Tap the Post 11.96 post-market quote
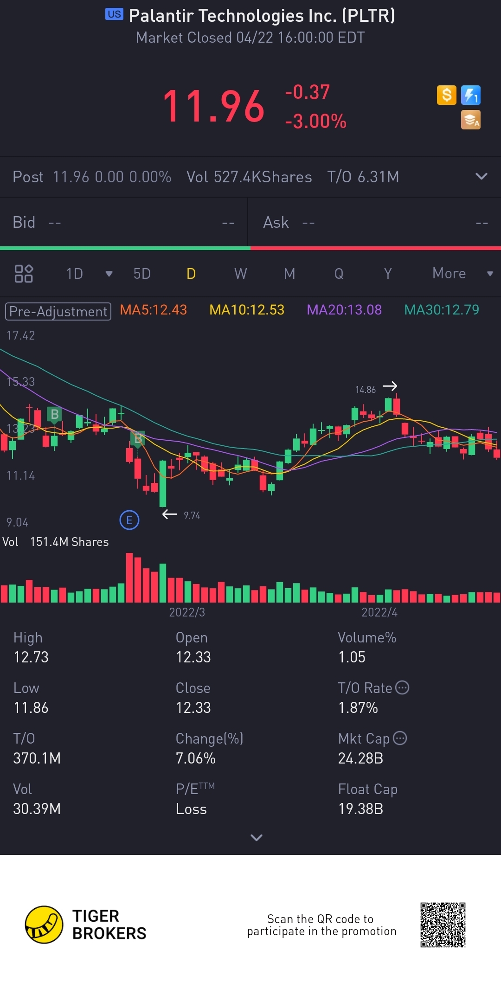 (92, 177)
